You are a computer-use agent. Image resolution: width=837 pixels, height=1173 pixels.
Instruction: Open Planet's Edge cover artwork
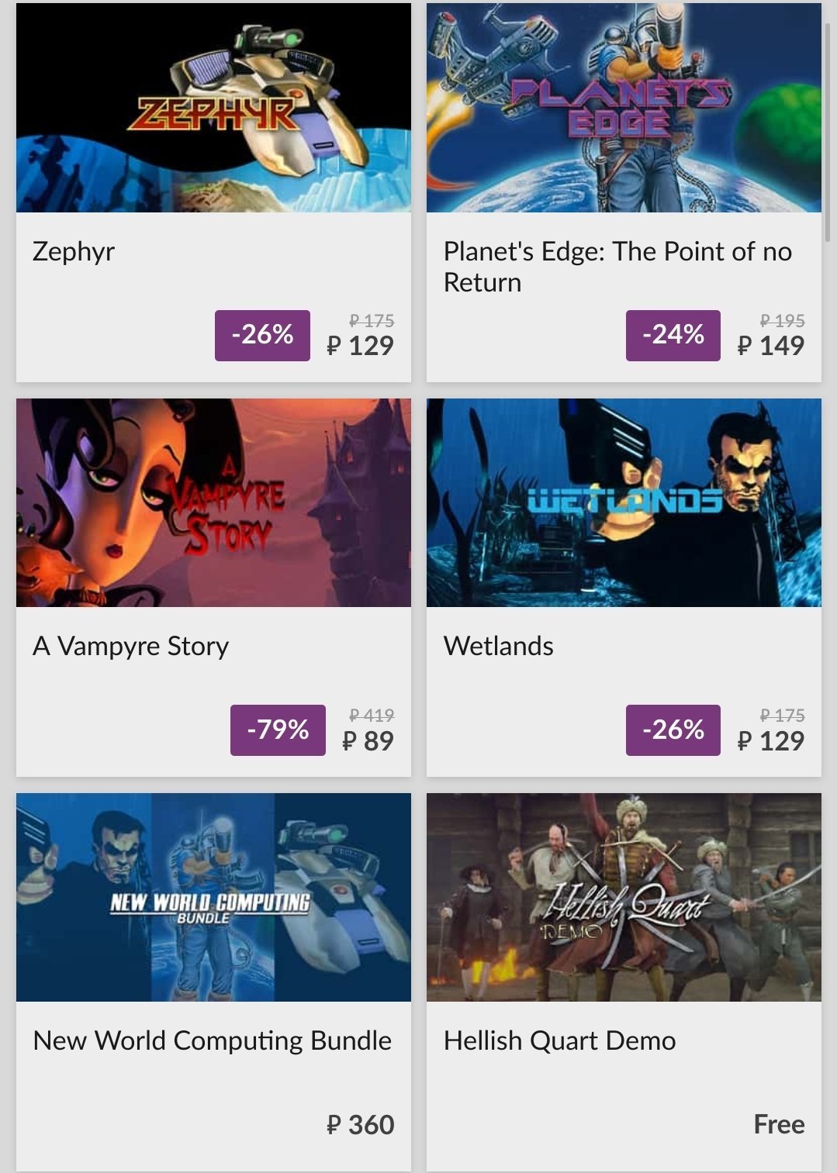pos(624,108)
